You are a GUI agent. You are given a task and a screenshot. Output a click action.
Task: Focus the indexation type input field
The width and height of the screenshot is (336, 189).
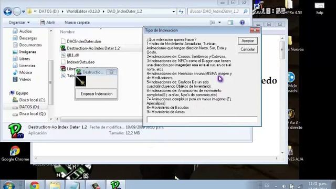pos(202,119)
